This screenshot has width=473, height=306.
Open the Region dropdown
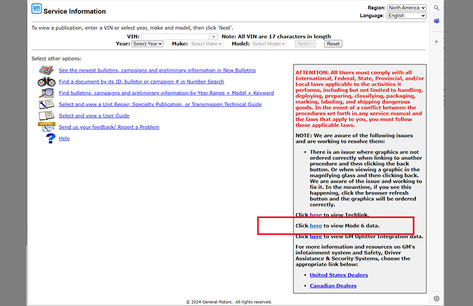[407, 8]
